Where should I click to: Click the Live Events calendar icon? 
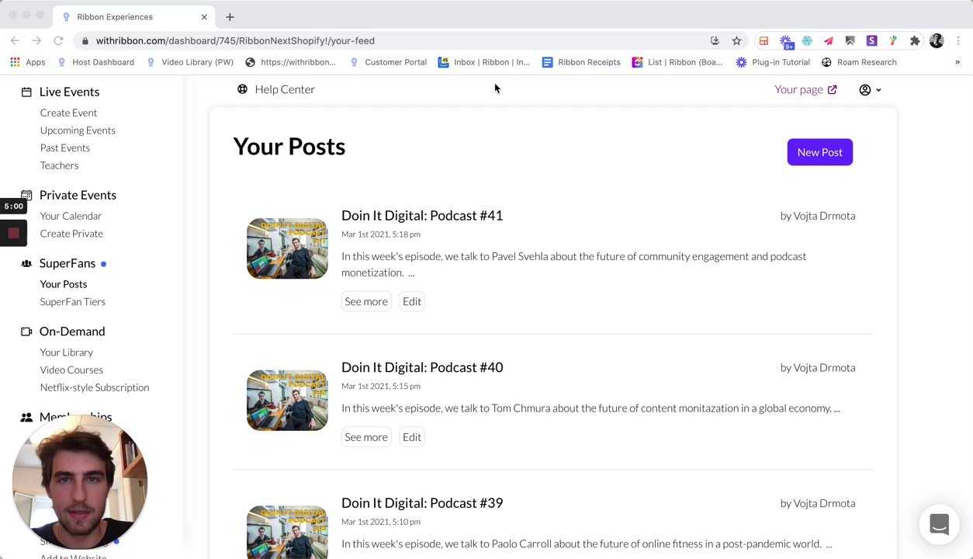(x=26, y=92)
